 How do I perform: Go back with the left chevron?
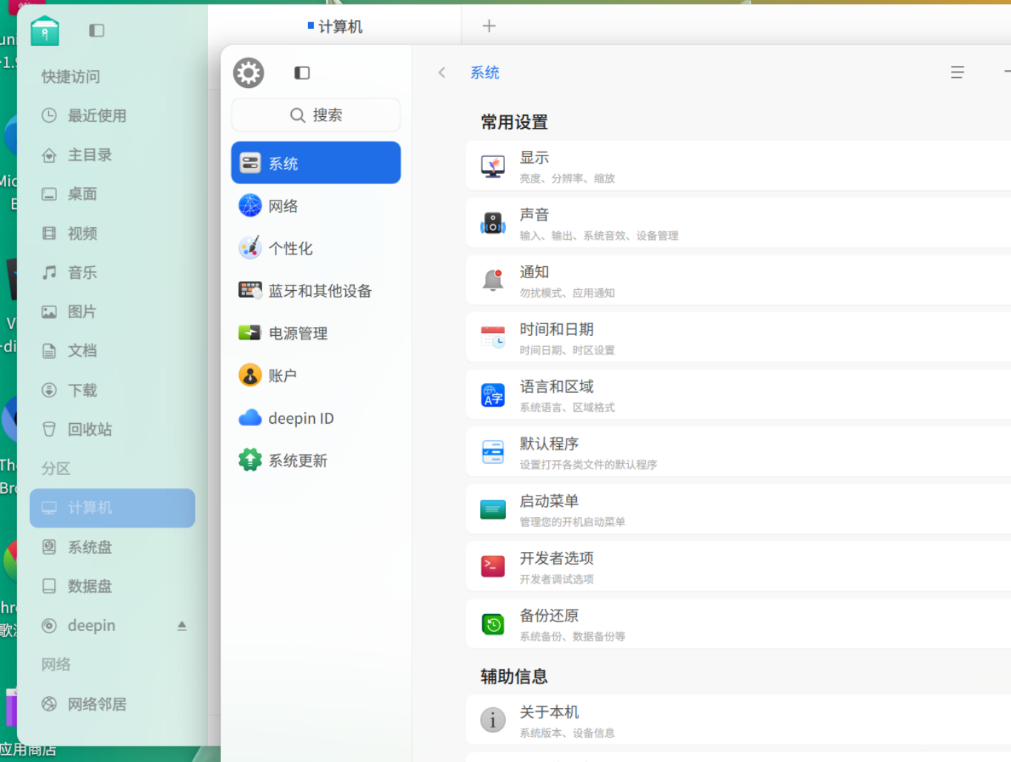tap(442, 73)
